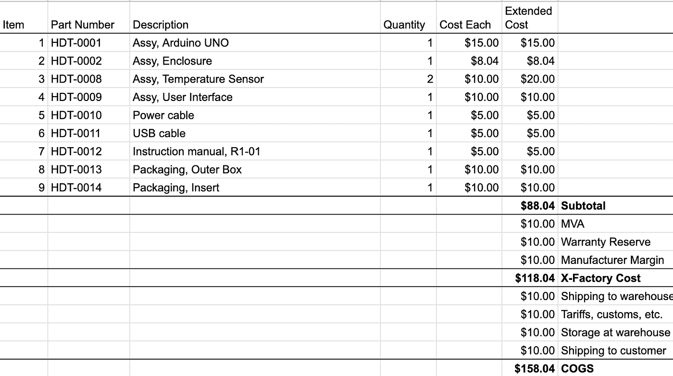Click the Extended Cost header cell
The height and width of the screenshot is (376, 673).
point(528,18)
